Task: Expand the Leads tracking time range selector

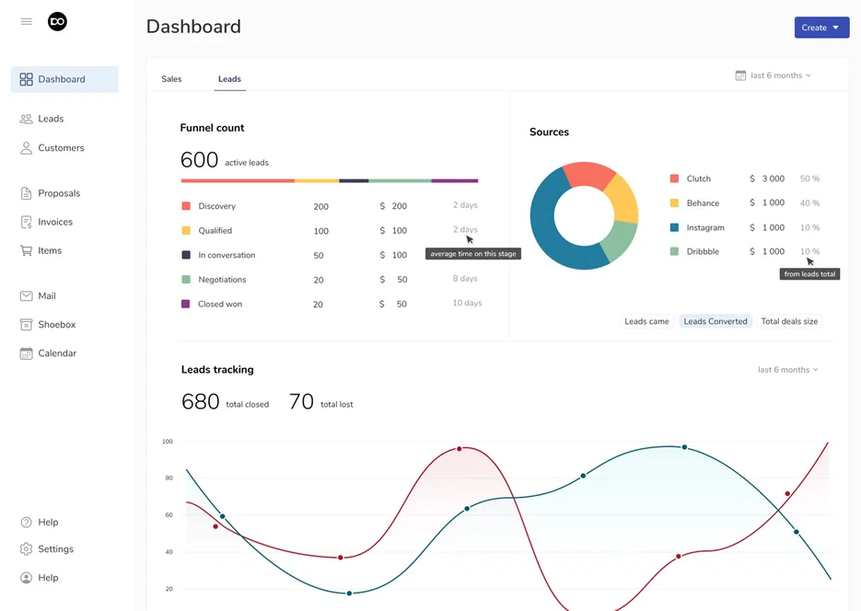Action: pos(787,369)
